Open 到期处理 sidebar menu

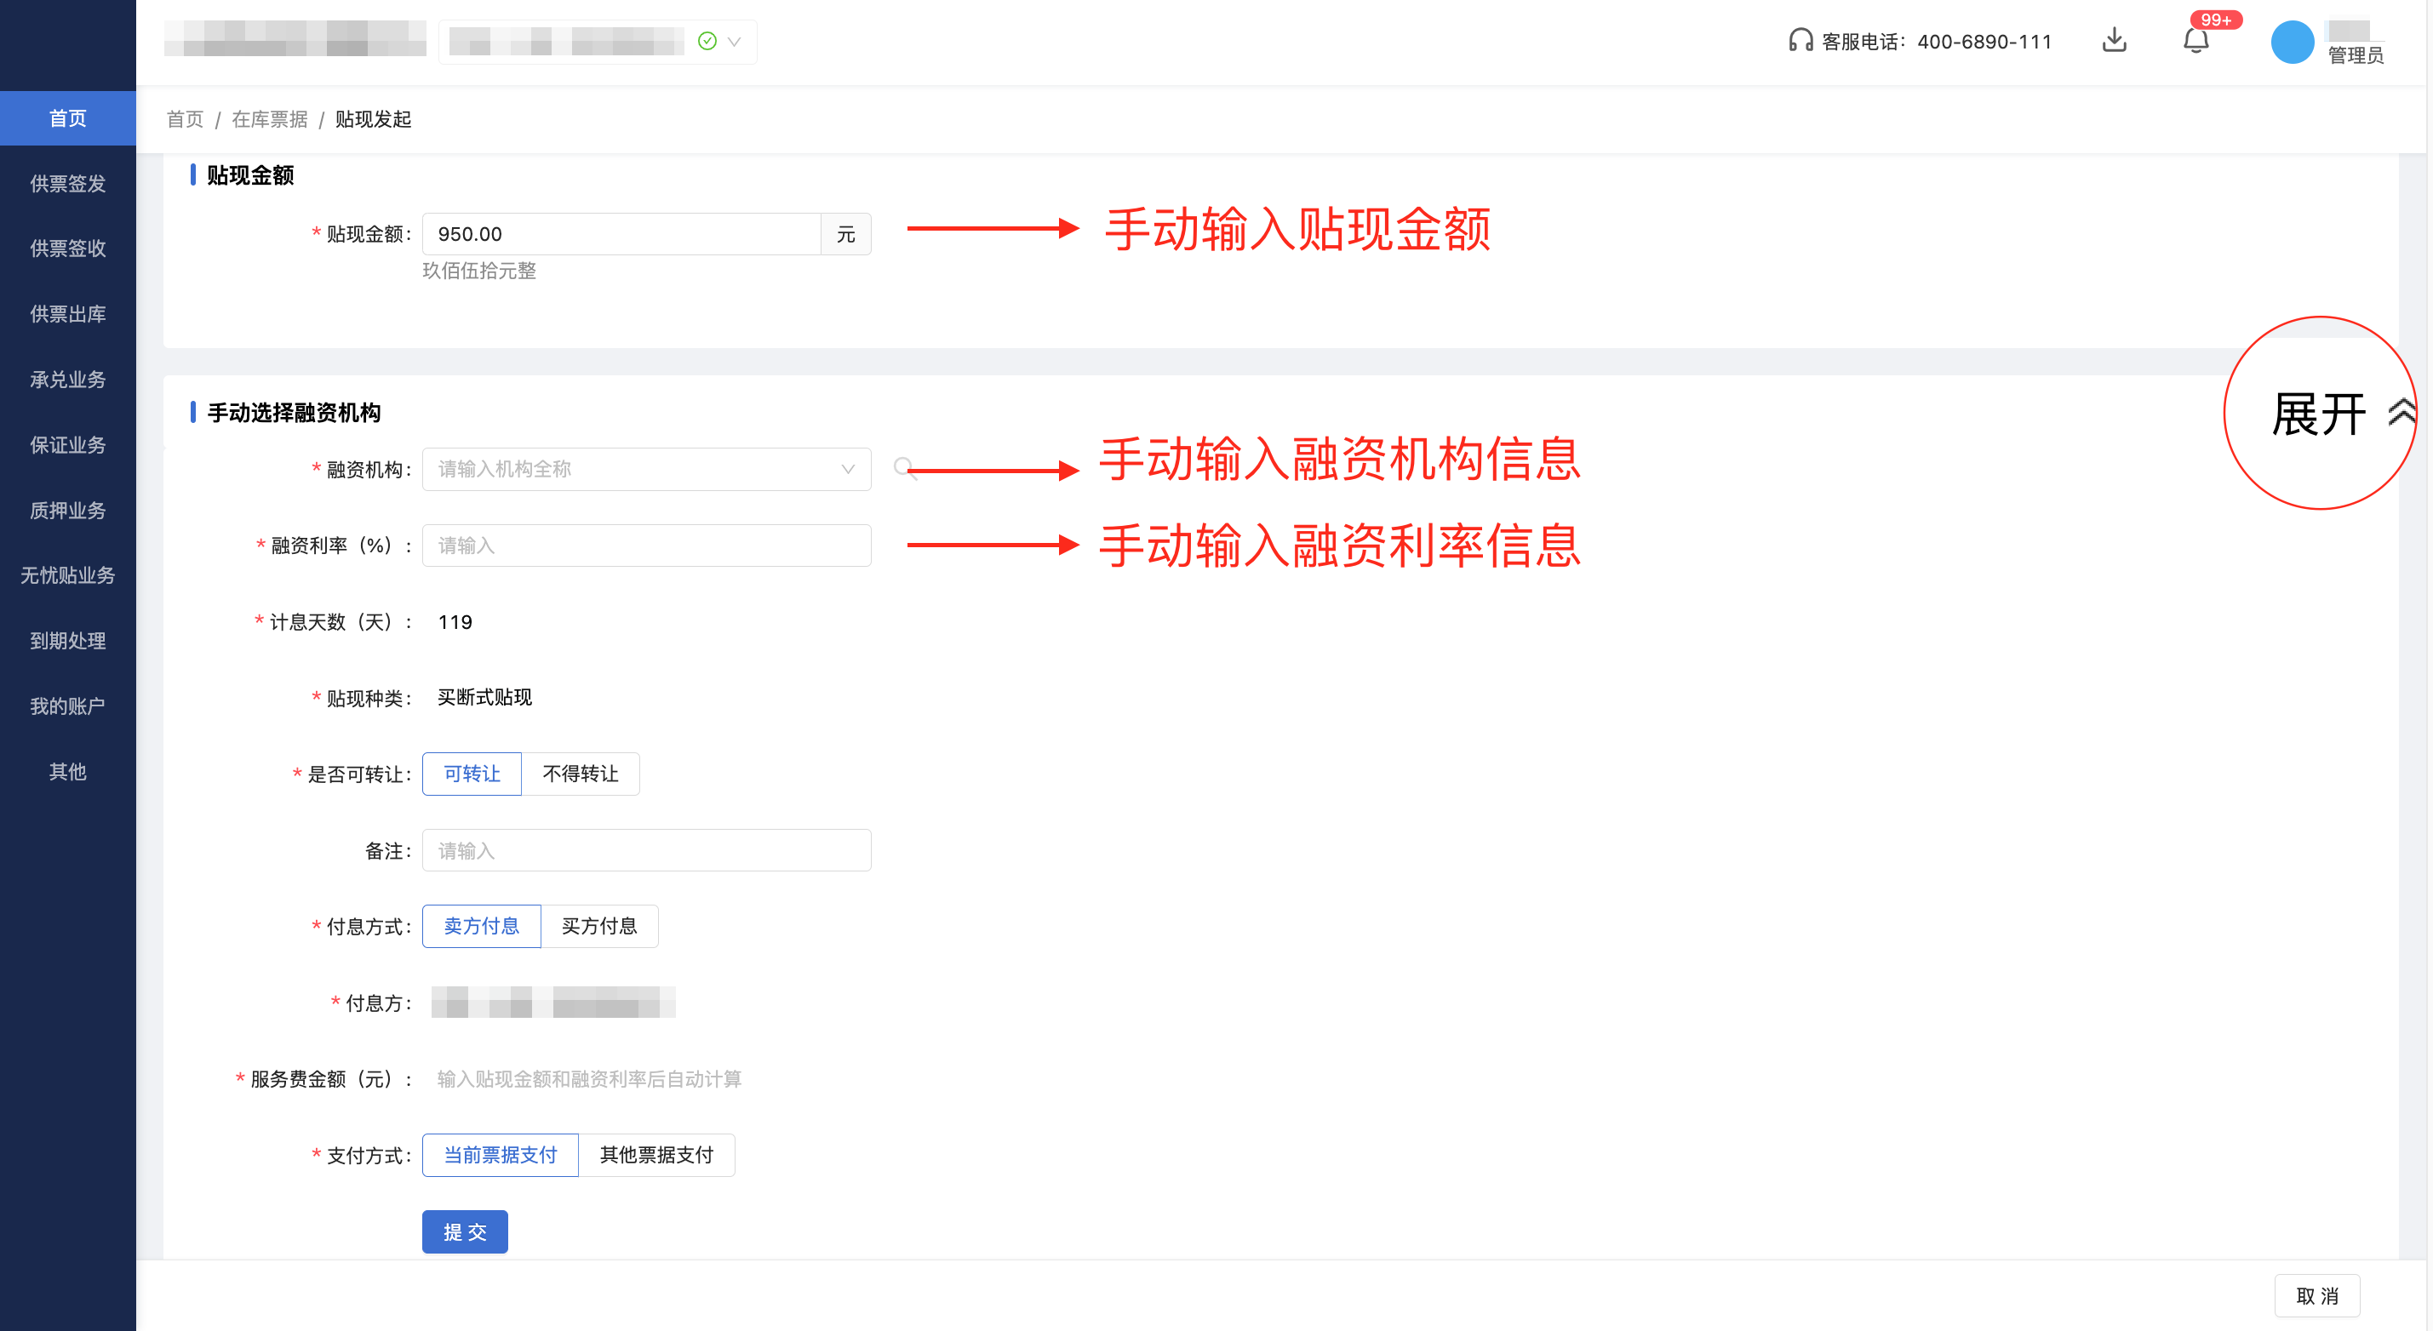(68, 641)
